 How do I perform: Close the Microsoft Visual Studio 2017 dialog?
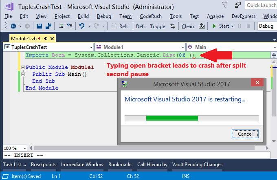pos(257,82)
